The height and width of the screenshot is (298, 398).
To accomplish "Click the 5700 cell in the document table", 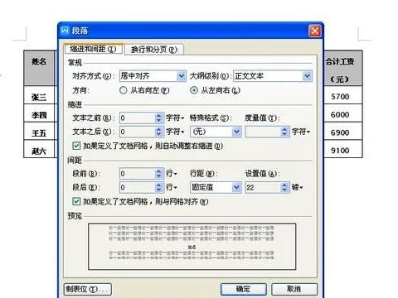I will tap(342, 94).
